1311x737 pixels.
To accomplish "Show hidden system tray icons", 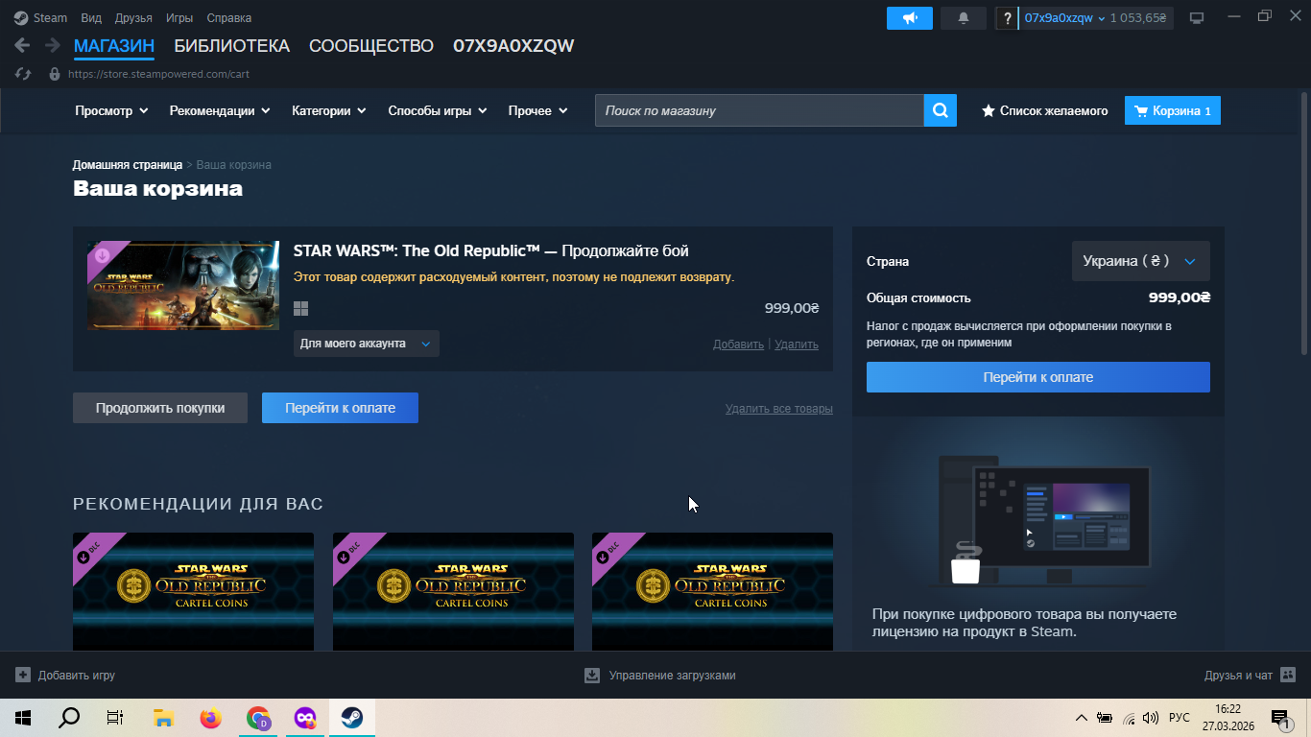I will click(1082, 718).
